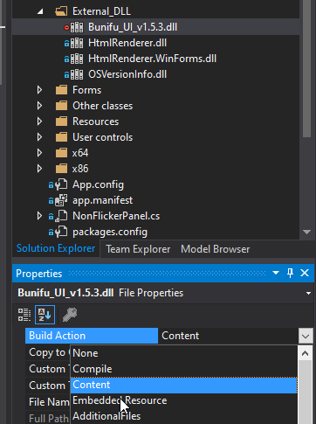The image size is (316, 424).
Task: Click the Other classes folder icon
Action: (61, 106)
